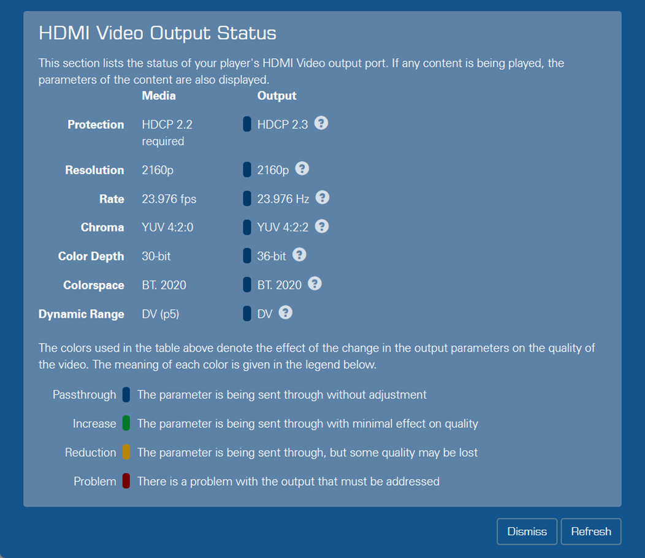The width and height of the screenshot is (645, 558).
Task: Select the output '36-bit' value
Action: click(x=272, y=257)
